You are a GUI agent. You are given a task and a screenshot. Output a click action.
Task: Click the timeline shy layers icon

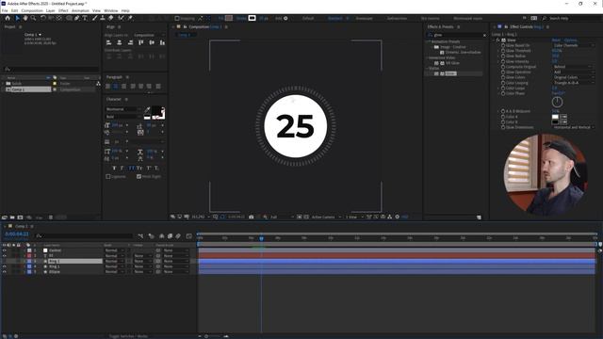click(161, 236)
